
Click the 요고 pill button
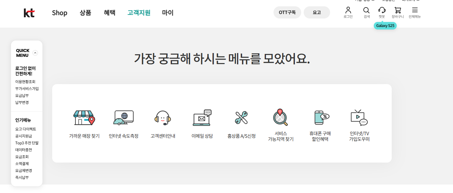click(x=317, y=13)
